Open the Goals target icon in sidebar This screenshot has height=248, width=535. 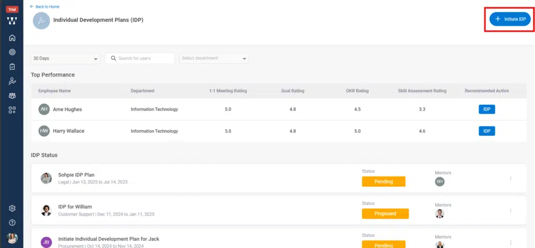tap(12, 52)
